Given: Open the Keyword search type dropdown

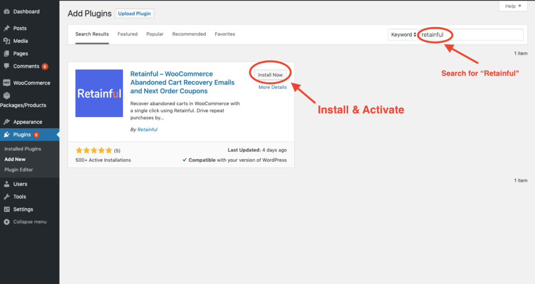Looking at the screenshot, I should 403,35.
